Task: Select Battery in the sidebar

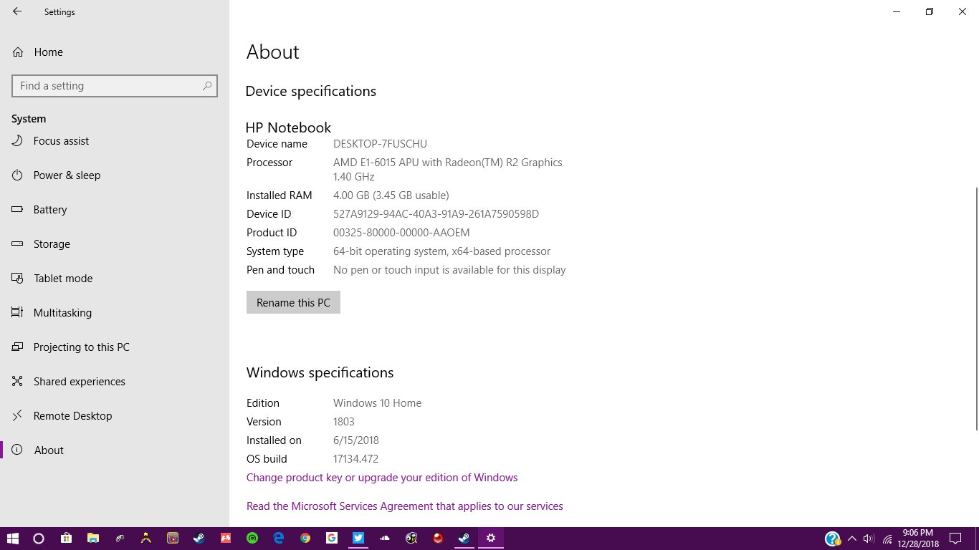Action: coord(115,210)
